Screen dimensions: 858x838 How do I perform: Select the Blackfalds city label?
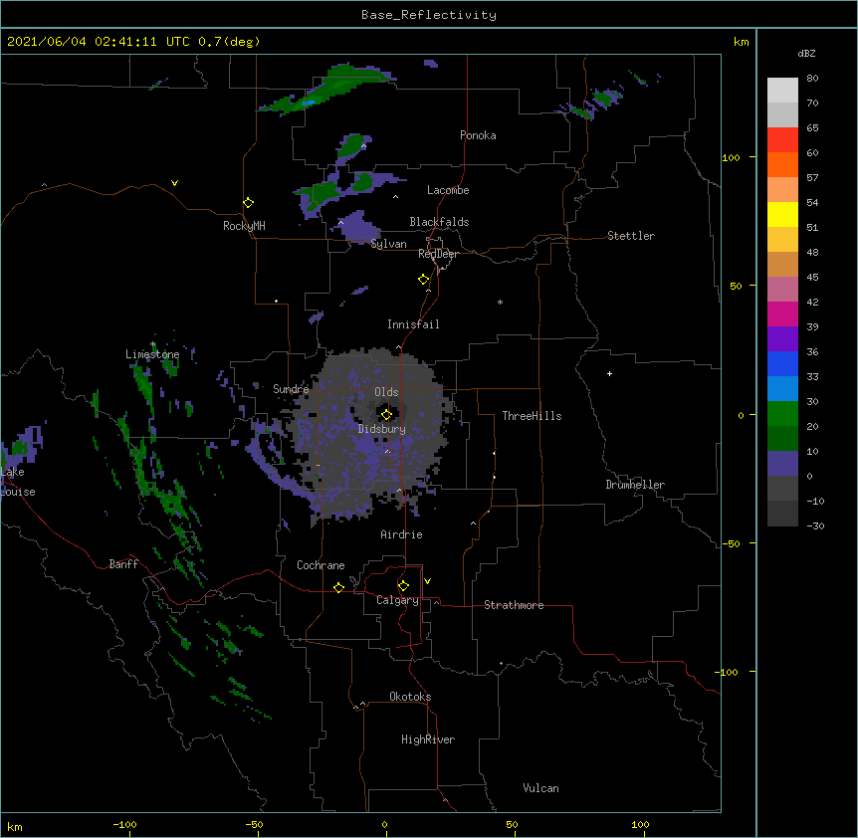click(439, 222)
